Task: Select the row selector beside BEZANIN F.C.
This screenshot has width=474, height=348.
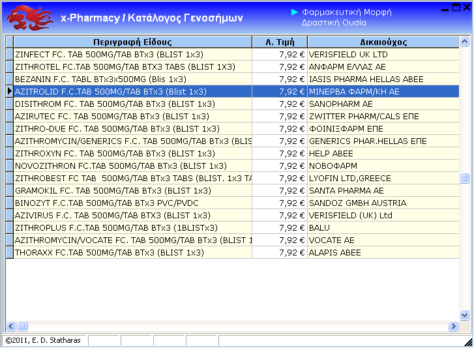Action: coord(9,80)
